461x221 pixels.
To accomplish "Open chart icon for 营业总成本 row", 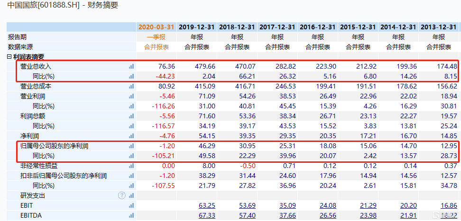I will point(131,86).
